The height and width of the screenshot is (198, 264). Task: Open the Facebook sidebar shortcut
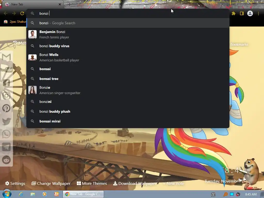pos(6,83)
